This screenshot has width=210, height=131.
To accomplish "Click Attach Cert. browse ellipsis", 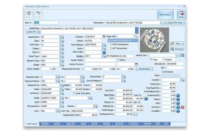I will [x=178, y=55].
